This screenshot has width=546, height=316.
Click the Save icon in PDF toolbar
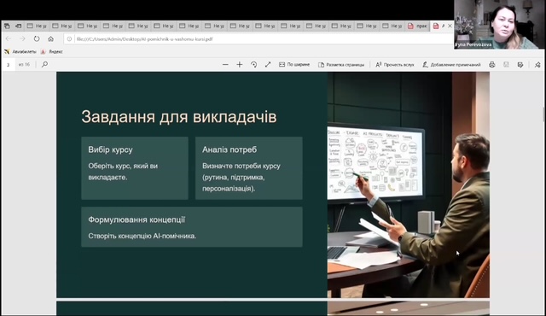coord(506,64)
